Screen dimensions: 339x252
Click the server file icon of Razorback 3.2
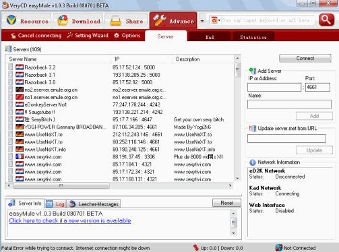pos(10,67)
